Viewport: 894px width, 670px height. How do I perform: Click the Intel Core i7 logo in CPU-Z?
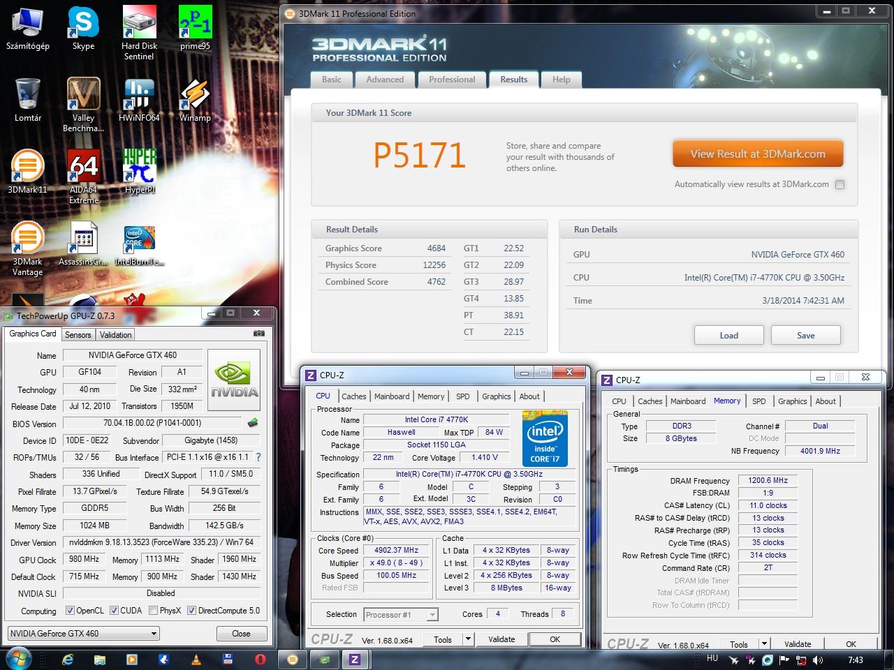[545, 438]
